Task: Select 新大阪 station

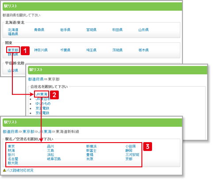Action: tap(13, 163)
